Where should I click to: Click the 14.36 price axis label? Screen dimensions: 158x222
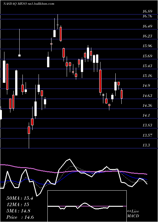147,106
